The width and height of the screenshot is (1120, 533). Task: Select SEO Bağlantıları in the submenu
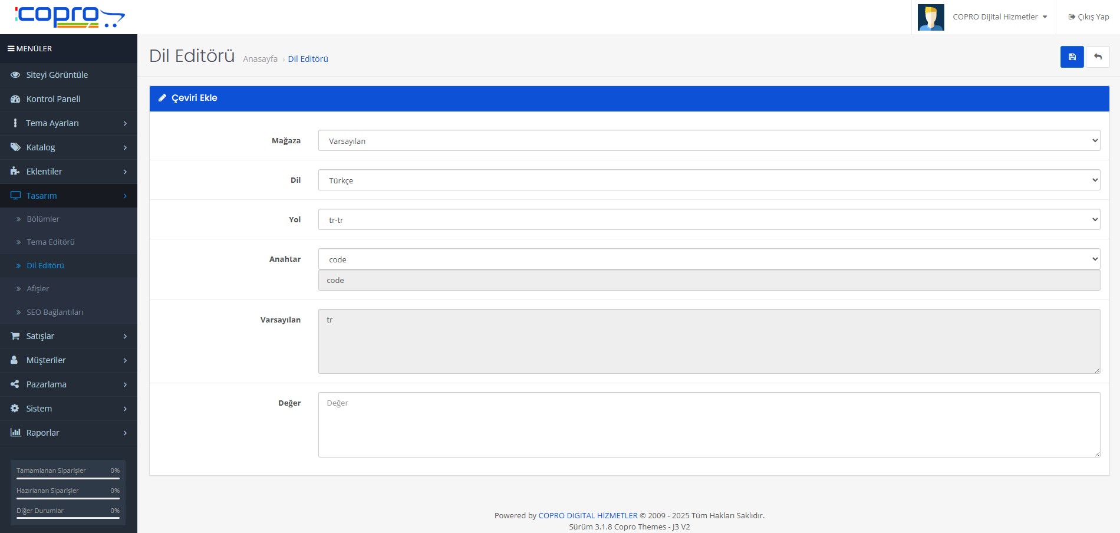[x=55, y=312]
